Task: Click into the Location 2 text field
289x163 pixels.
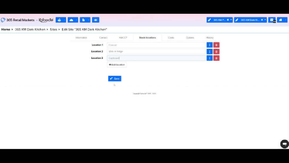Action: click(156, 51)
